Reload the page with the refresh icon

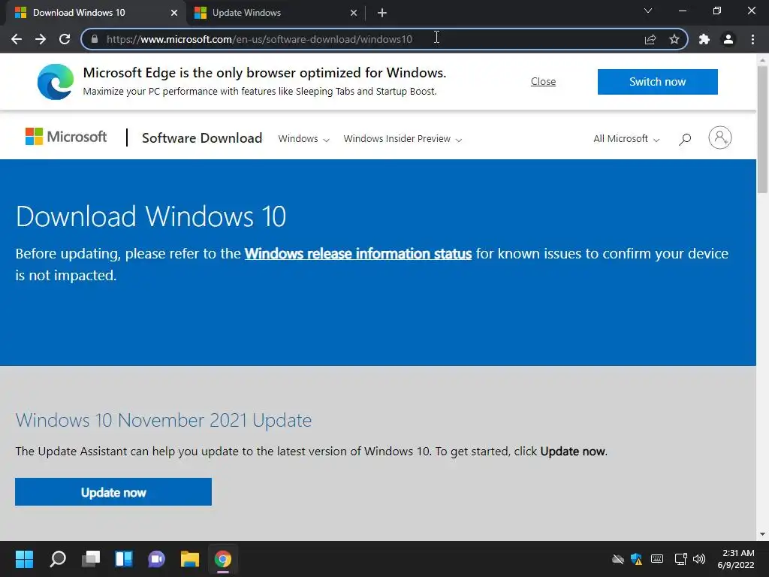[x=65, y=39]
